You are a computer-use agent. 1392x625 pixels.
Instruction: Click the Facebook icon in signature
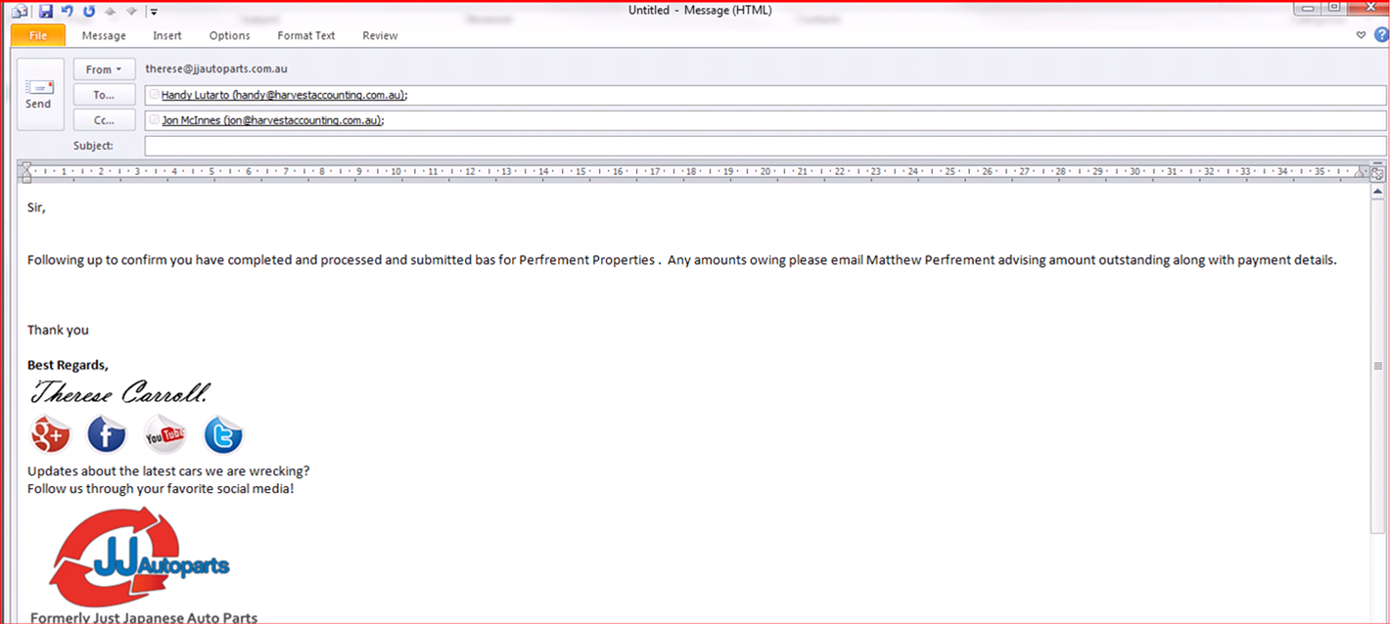[x=107, y=434]
